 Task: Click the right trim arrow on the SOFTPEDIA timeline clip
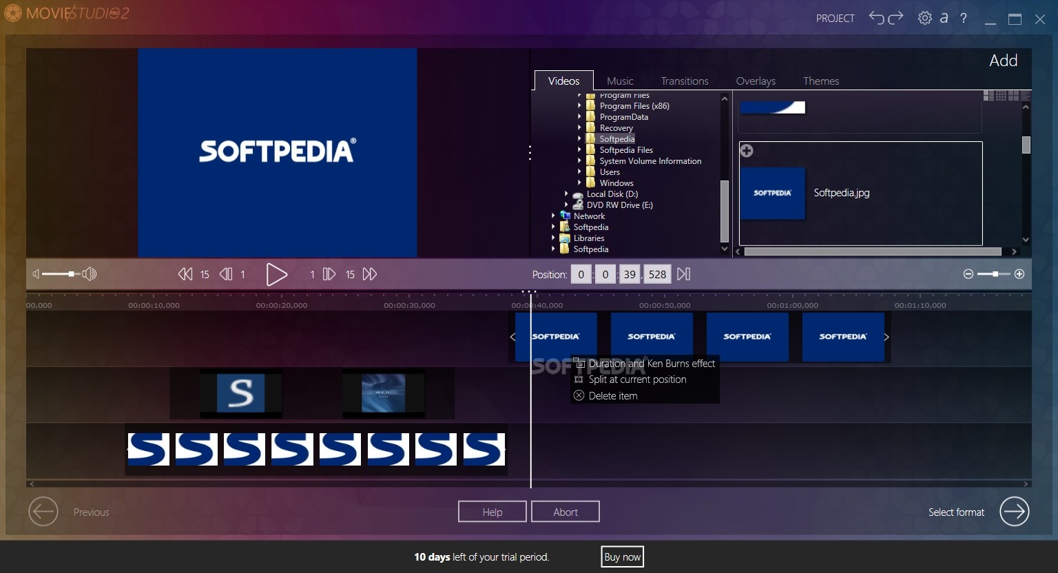[x=886, y=337]
